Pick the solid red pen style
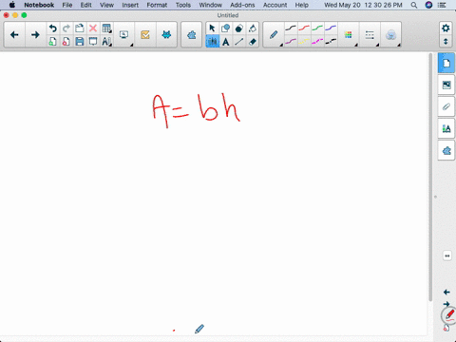 (x=304, y=28)
